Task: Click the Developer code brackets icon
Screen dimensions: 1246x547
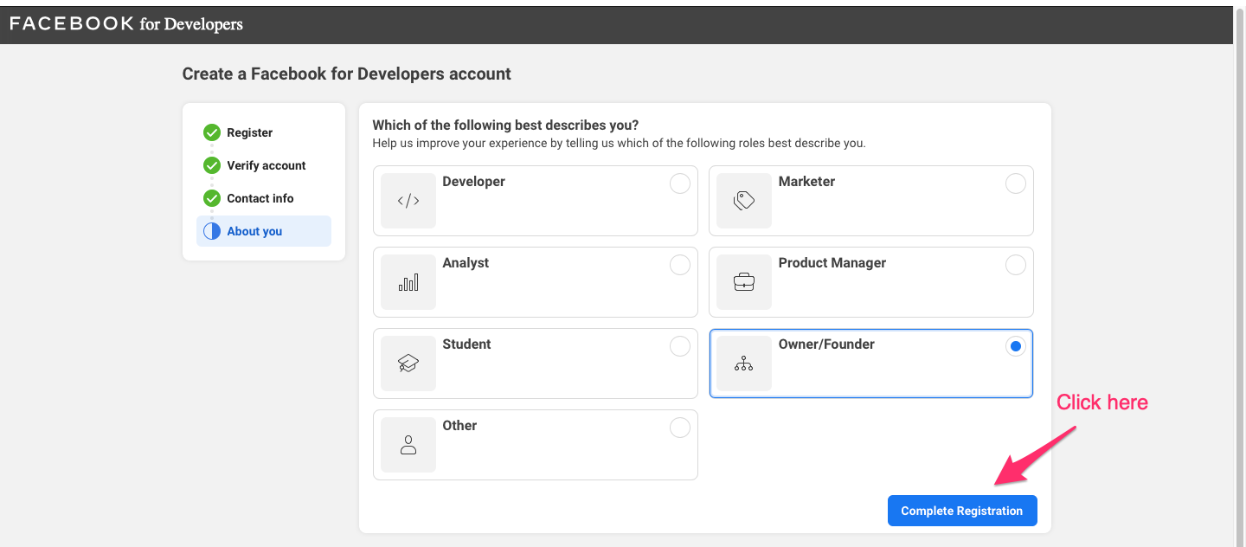Action: point(408,201)
